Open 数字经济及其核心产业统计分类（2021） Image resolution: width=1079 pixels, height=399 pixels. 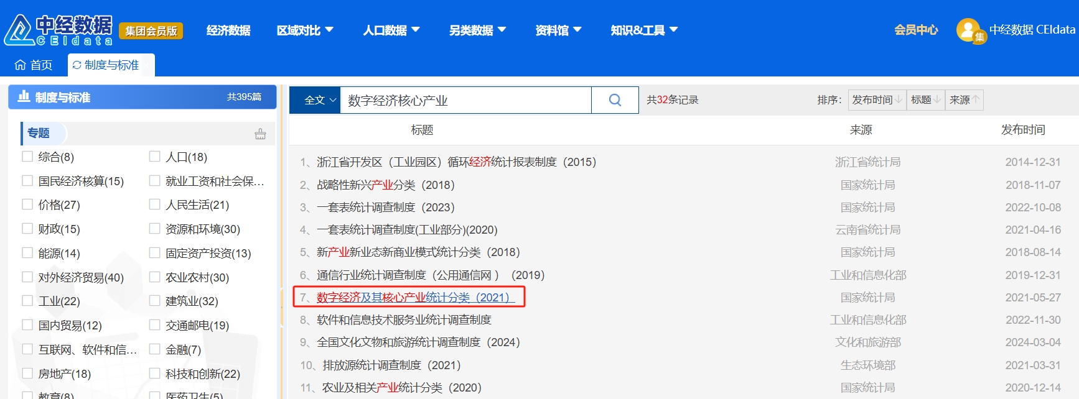click(x=416, y=297)
